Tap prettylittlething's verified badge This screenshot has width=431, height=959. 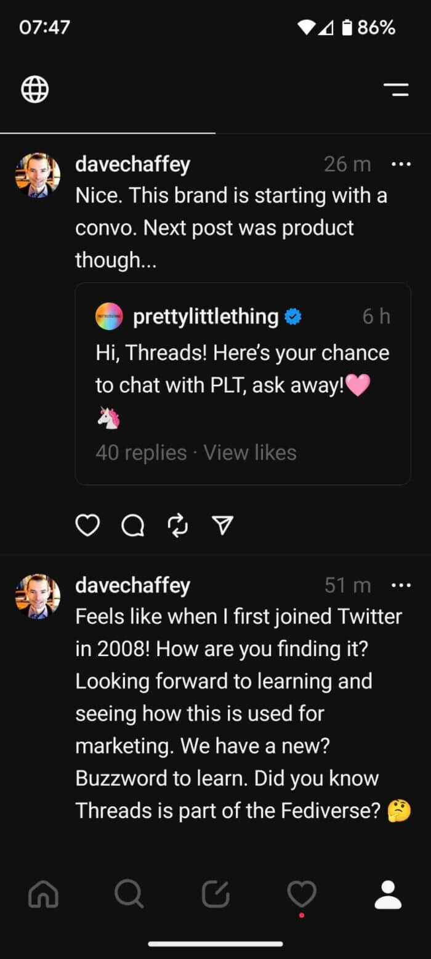(x=293, y=316)
